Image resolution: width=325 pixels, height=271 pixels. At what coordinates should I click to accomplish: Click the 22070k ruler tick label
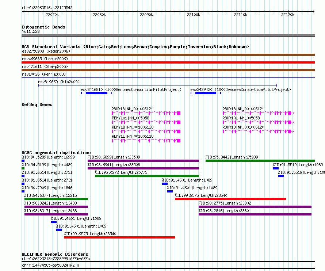(x=52, y=15)
